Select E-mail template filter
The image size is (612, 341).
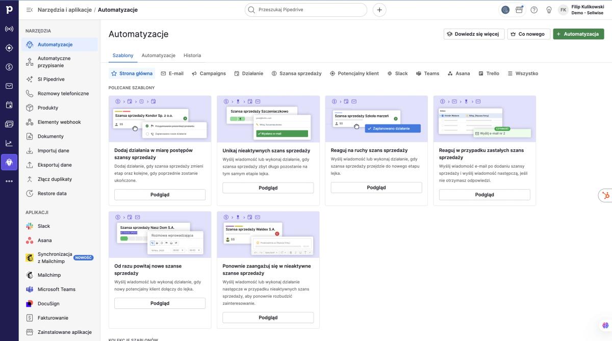(x=172, y=73)
